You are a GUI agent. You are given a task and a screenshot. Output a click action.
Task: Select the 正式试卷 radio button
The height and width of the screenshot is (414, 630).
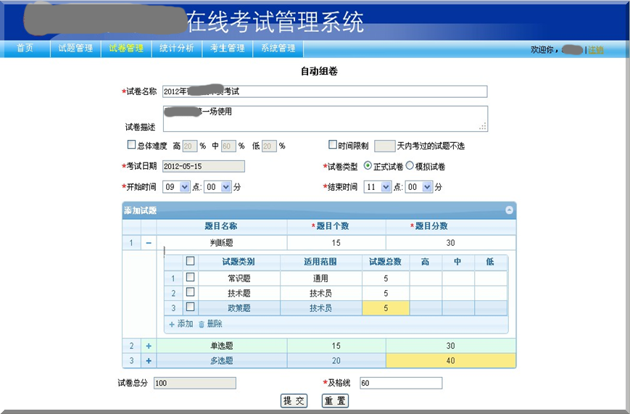coord(368,166)
